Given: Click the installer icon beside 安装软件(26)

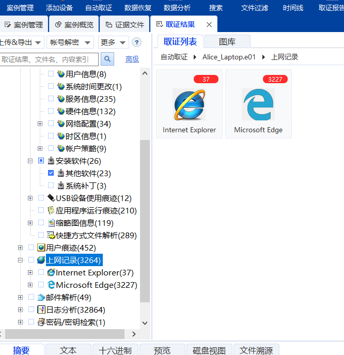Looking at the screenshot, I should pyautogui.click(x=51, y=161).
